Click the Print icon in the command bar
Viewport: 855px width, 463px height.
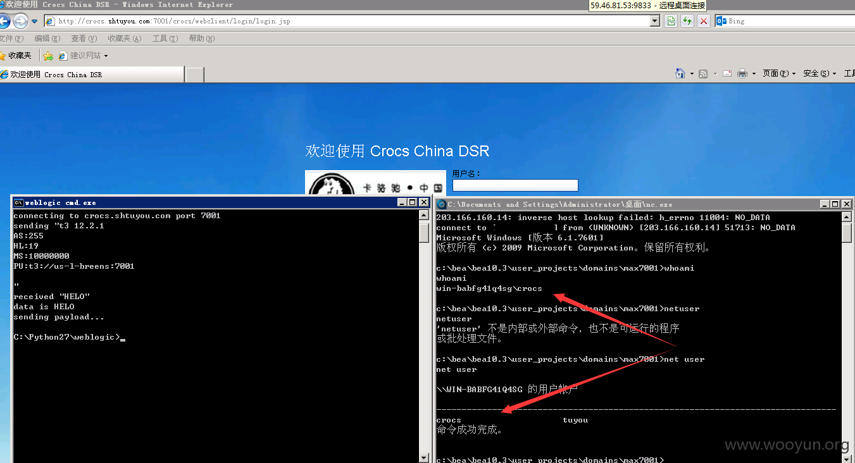pos(742,73)
